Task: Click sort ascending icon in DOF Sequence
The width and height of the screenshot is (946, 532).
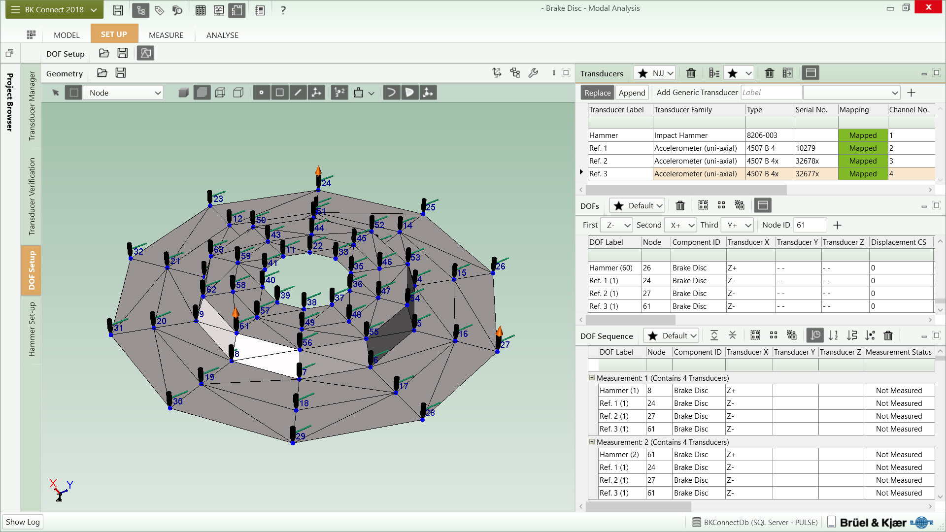Action: tap(833, 335)
